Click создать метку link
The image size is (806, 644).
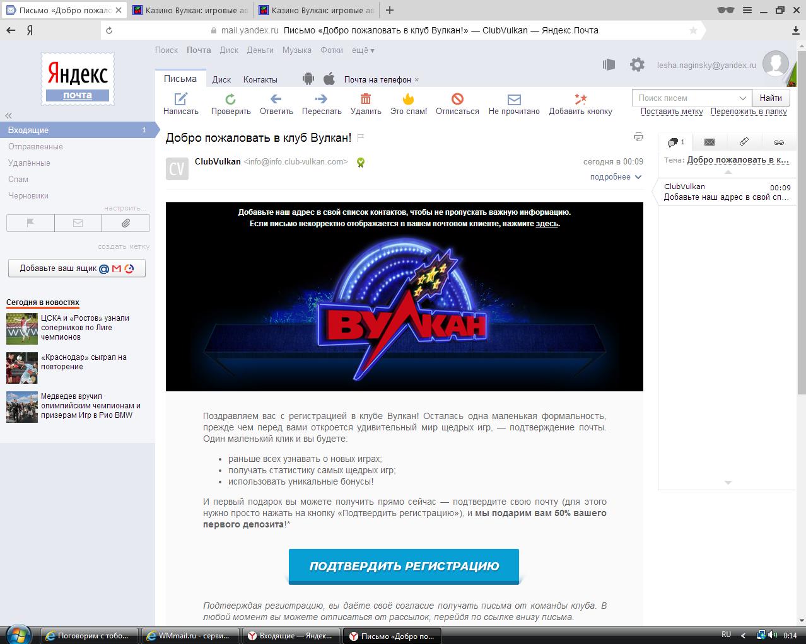pos(124,246)
